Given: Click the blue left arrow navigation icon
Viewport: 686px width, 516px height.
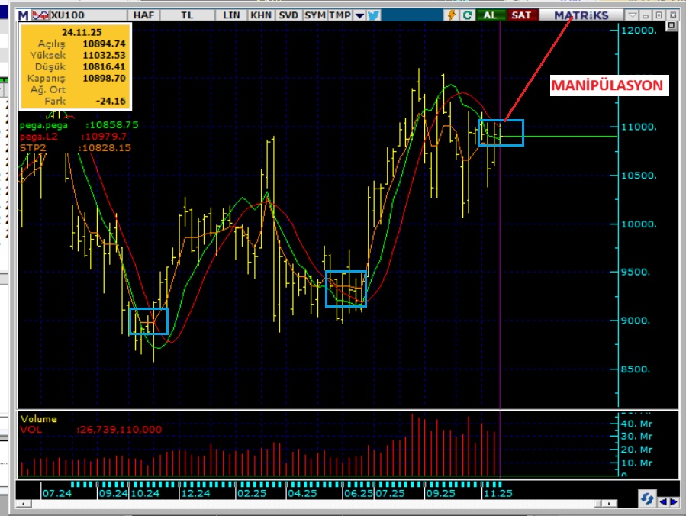Looking at the screenshot, I should (662, 501).
